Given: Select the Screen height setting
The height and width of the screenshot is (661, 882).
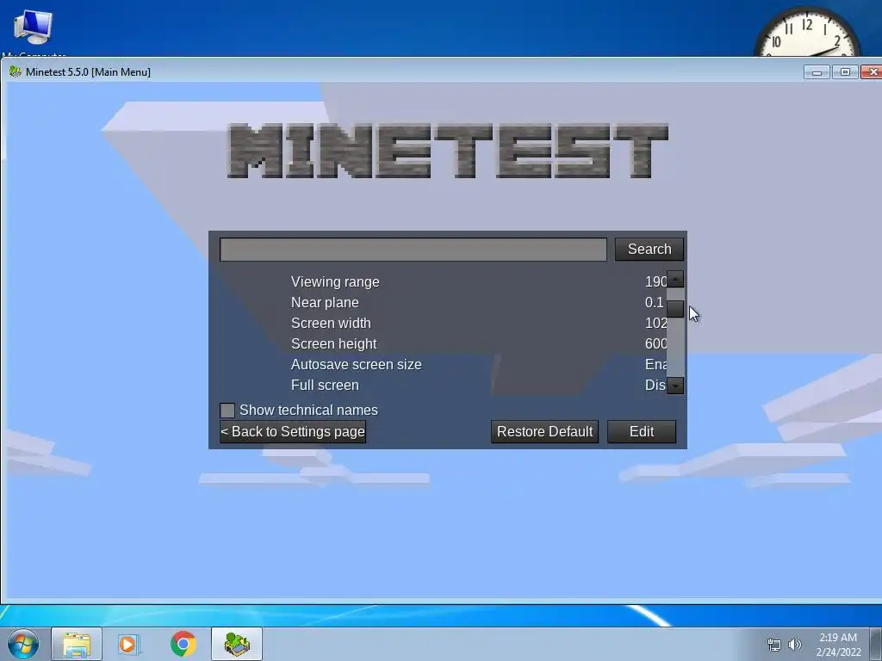Looking at the screenshot, I should 444,343.
